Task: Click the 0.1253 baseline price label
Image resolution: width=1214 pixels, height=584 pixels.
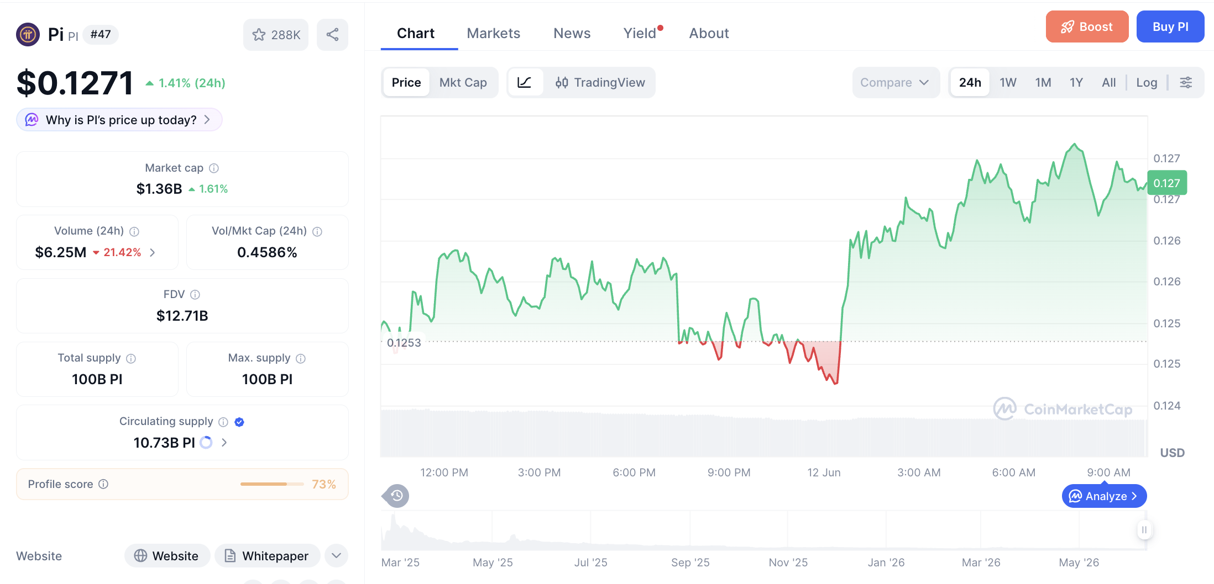Action: (x=404, y=343)
